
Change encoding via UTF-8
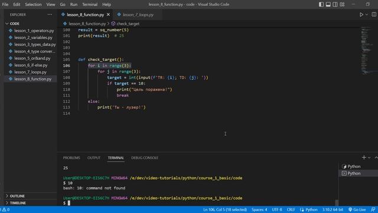[277, 209]
